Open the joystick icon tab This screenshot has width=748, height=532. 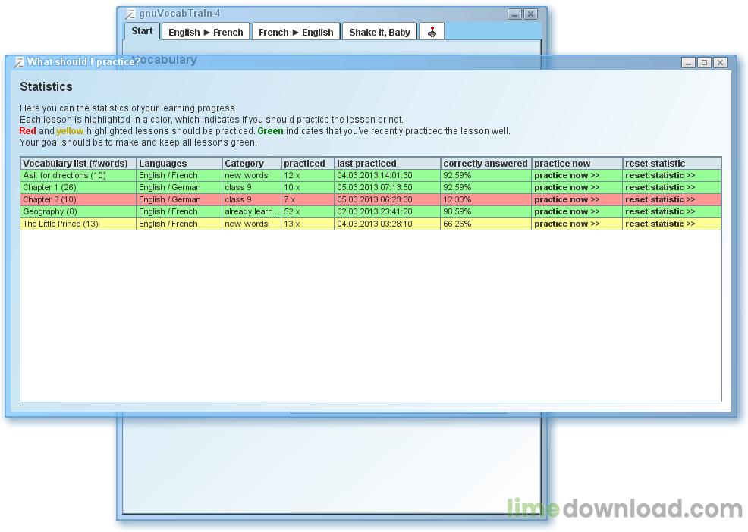point(432,32)
